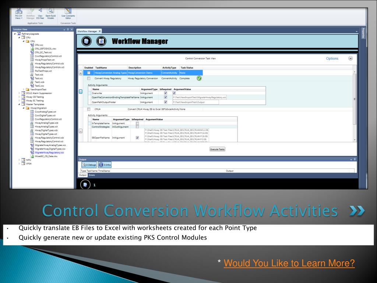Open the Solution View panel dropdown arrow

tap(64, 29)
